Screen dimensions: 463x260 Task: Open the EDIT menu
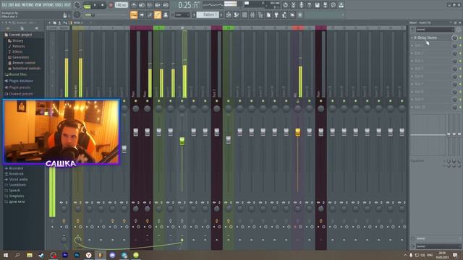12,5
